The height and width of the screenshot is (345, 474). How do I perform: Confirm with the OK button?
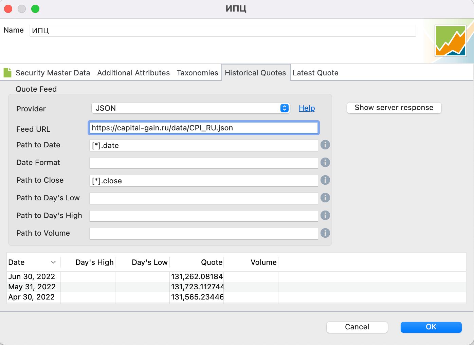(431, 327)
